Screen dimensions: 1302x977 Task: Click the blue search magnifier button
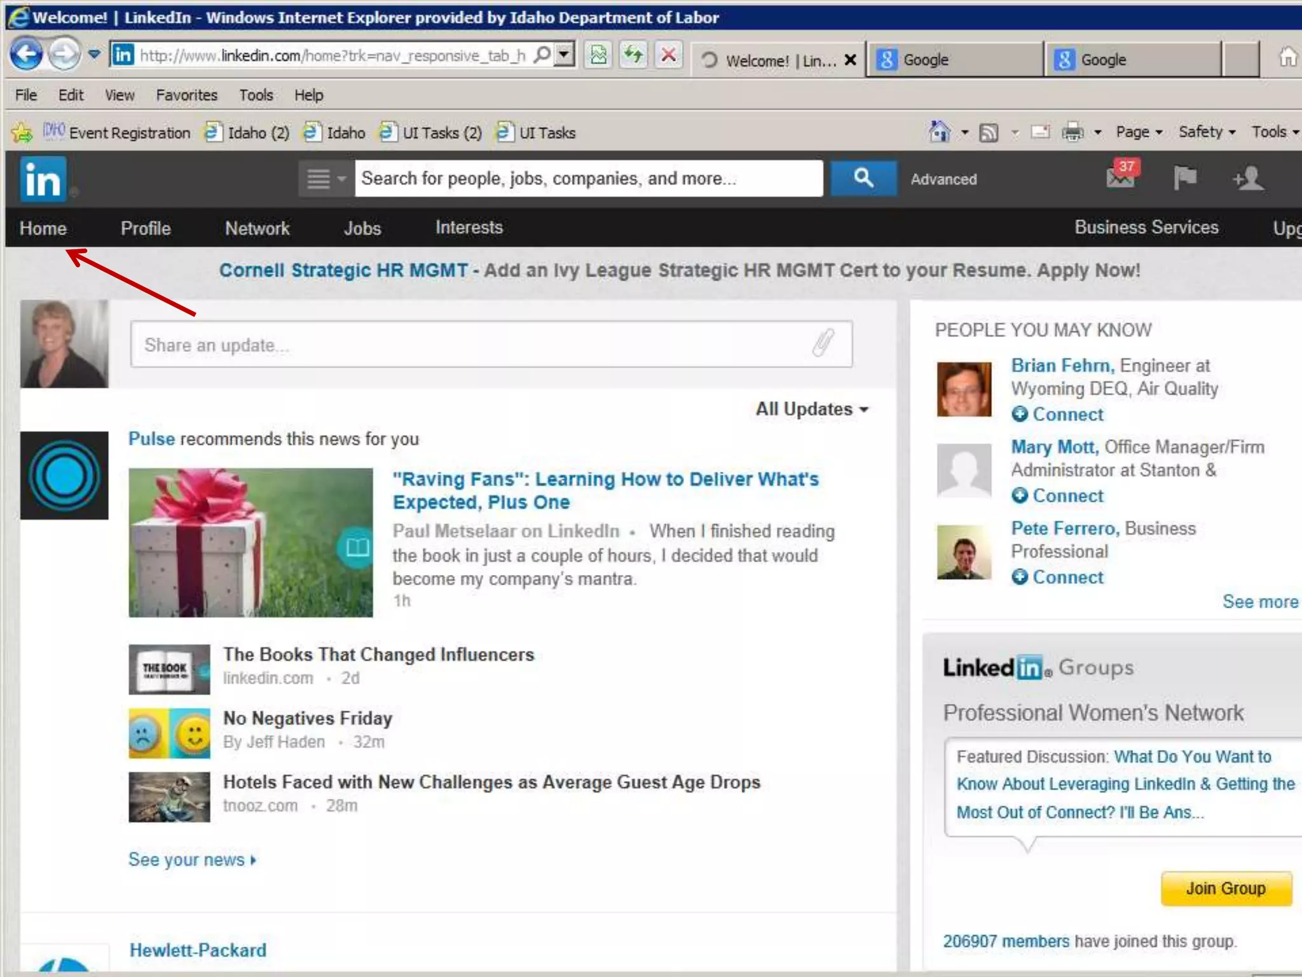tap(863, 178)
